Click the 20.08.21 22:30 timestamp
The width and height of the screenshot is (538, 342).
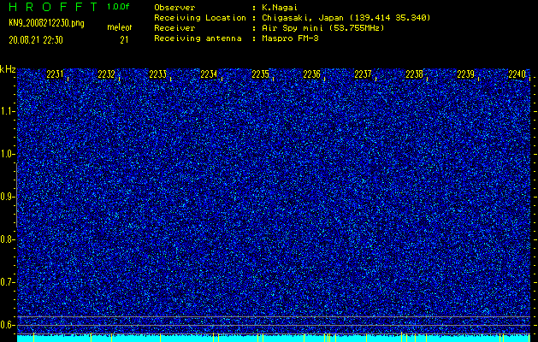coord(39,39)
